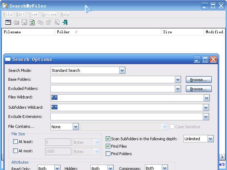Viewport: 227px width, 170px height.
Task: Sort by Folder column header
Action: (108, 32)
